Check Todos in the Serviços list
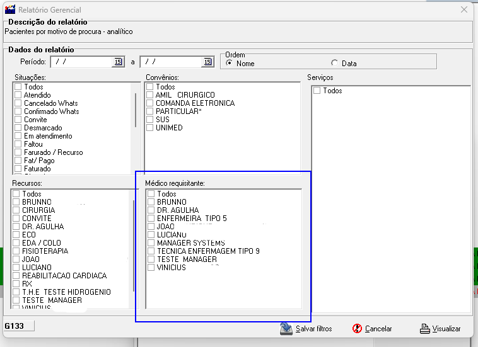The width and height of the screenshot is (478, 347). [317, 91]
